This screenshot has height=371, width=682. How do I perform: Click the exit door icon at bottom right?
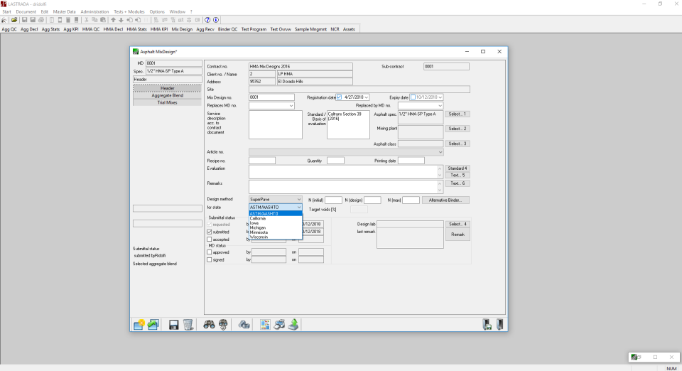pyautogui.click(x=501, y=323)
